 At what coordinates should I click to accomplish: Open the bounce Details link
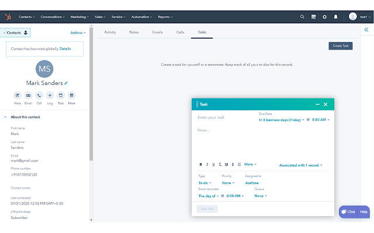click(x=65, y=49)
